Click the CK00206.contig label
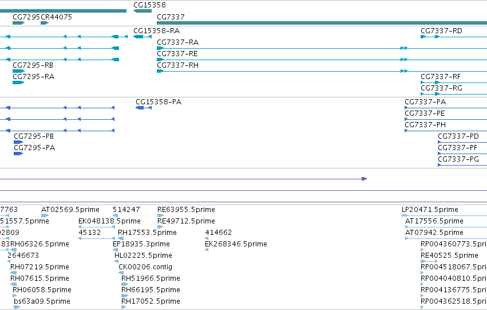 [145, 267]
